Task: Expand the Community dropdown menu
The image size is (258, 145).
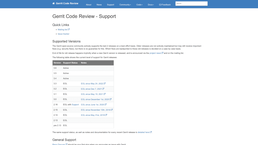Action: click(125, 5)
